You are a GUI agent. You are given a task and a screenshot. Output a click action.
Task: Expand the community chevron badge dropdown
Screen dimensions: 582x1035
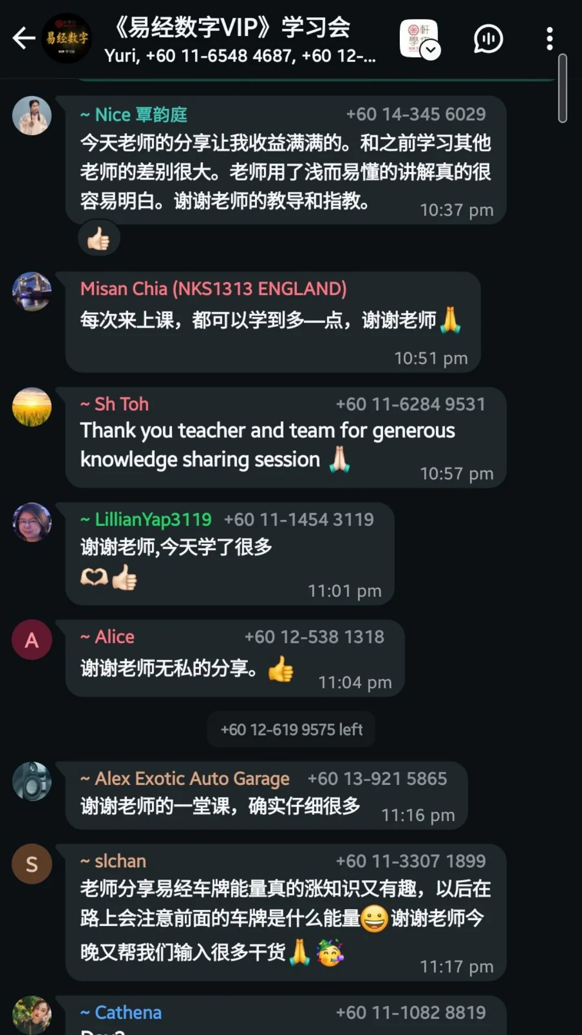coord(430,50)
